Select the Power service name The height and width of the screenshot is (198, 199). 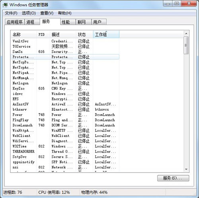tap(18, 115)
